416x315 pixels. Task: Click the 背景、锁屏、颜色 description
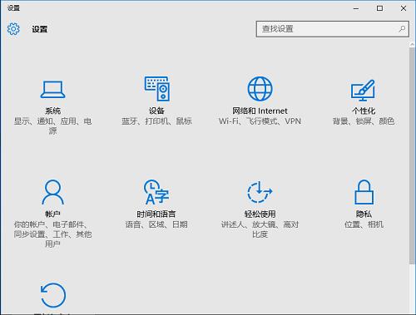pyautogui.click(x=364, y=121)
